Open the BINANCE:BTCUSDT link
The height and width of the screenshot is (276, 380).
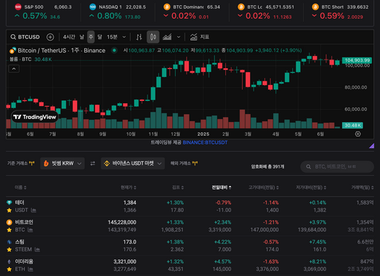(x=205, y=142)
